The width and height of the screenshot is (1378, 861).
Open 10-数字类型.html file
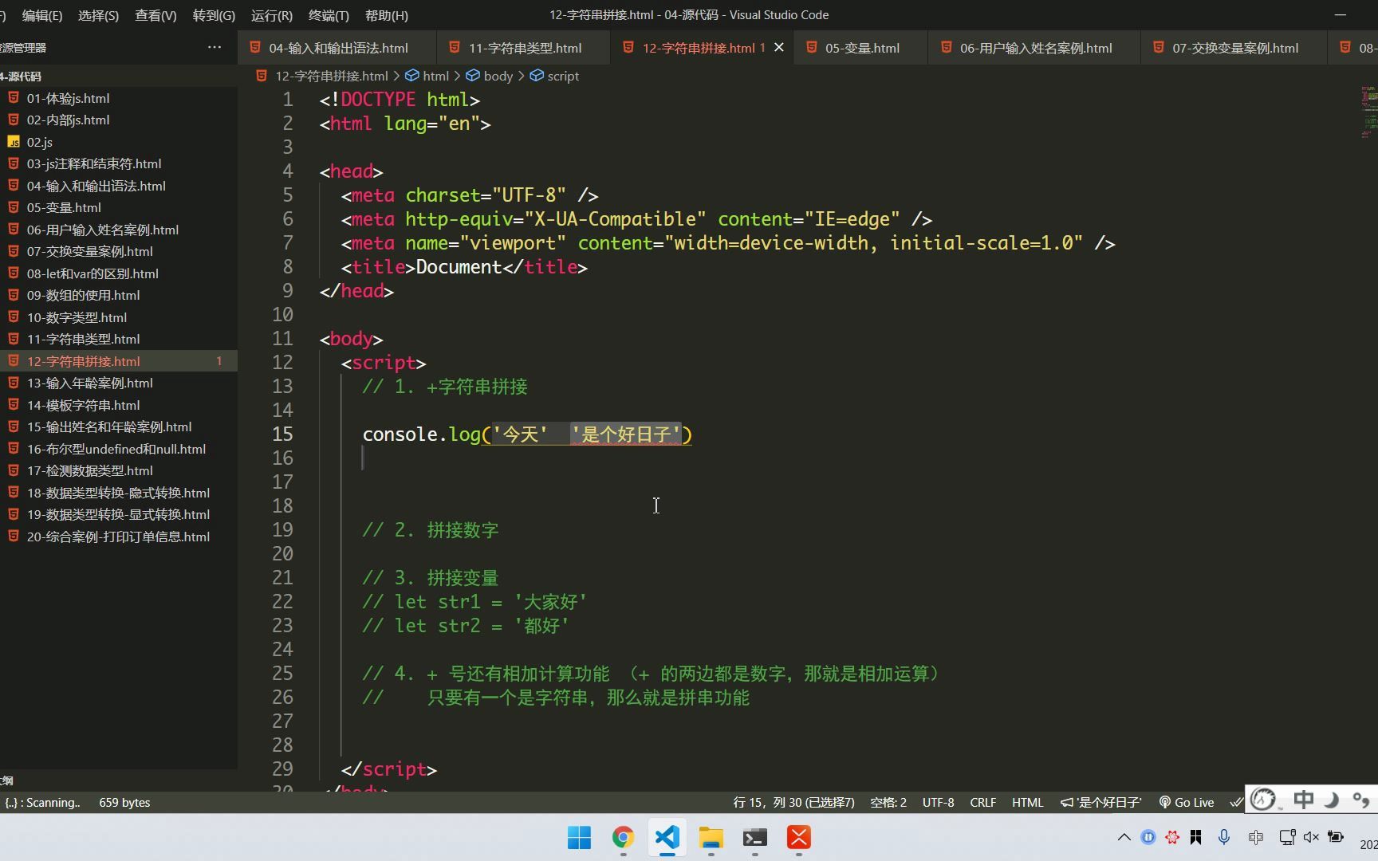click(x=119, y=317)
